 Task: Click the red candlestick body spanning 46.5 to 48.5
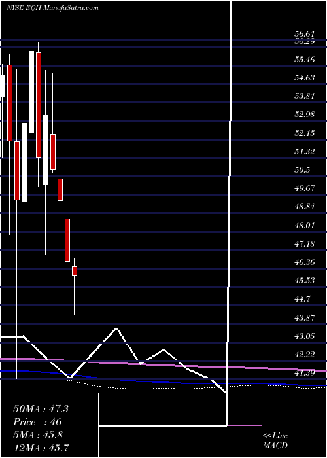coord(67,240)
